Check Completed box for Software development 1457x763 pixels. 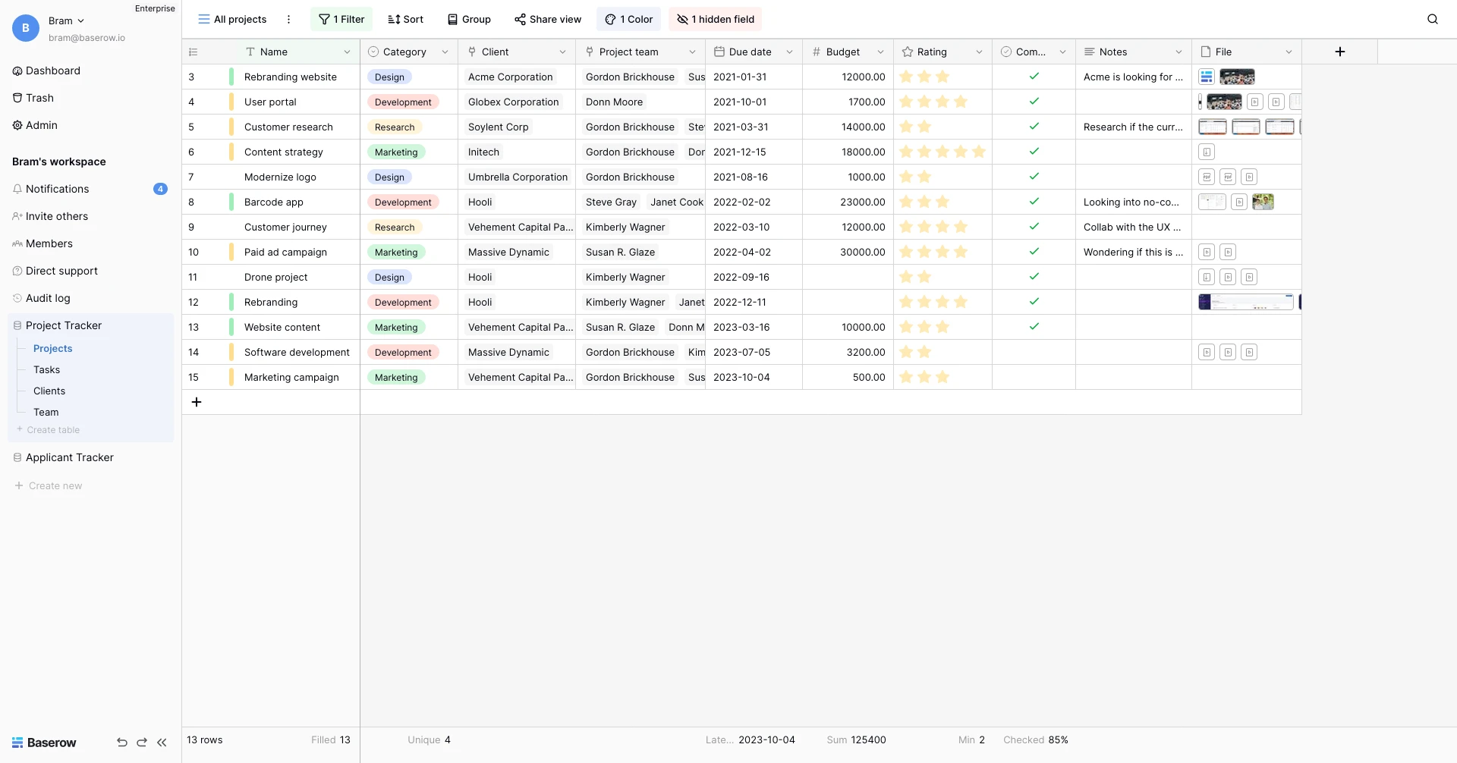click(1034, 352)
